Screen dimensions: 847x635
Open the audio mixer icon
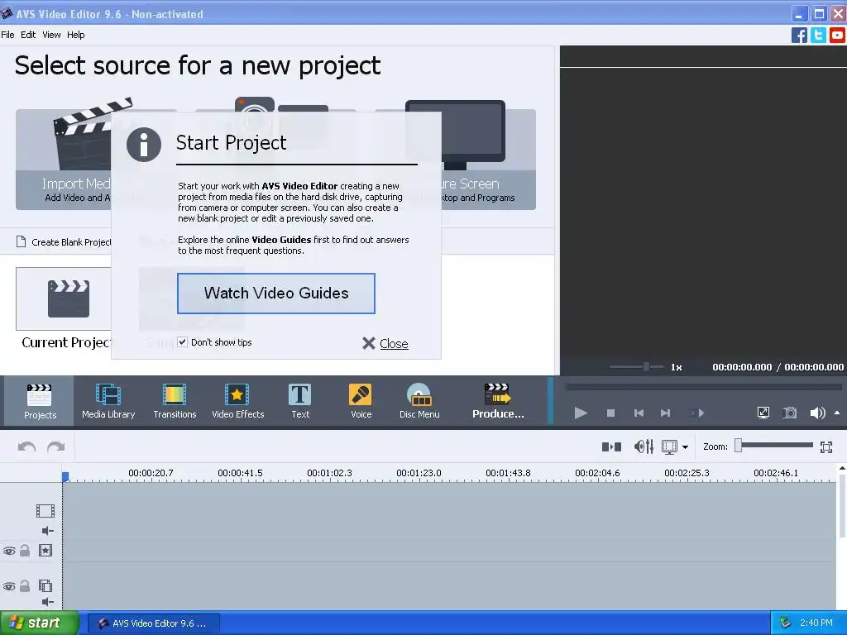644,446
